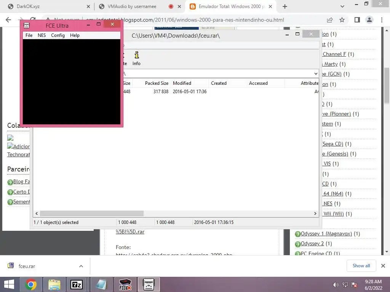The width and height of the screenshot is (390, 292).
Task: Click the page vertical scrollbar thumb
Action: pos(387,86)
